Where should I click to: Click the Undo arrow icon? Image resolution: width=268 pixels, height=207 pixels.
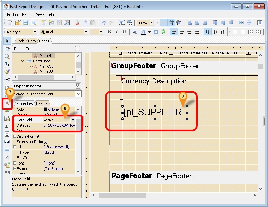103,23
